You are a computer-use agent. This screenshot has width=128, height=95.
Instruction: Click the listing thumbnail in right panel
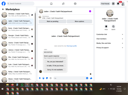(110, 13)
